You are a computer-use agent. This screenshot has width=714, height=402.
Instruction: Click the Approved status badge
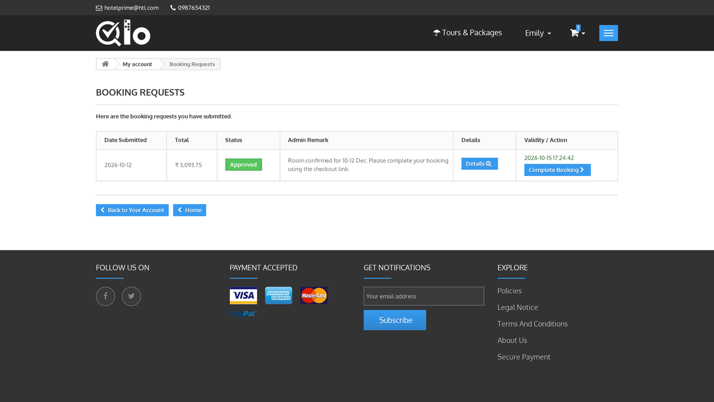[243, 165]
